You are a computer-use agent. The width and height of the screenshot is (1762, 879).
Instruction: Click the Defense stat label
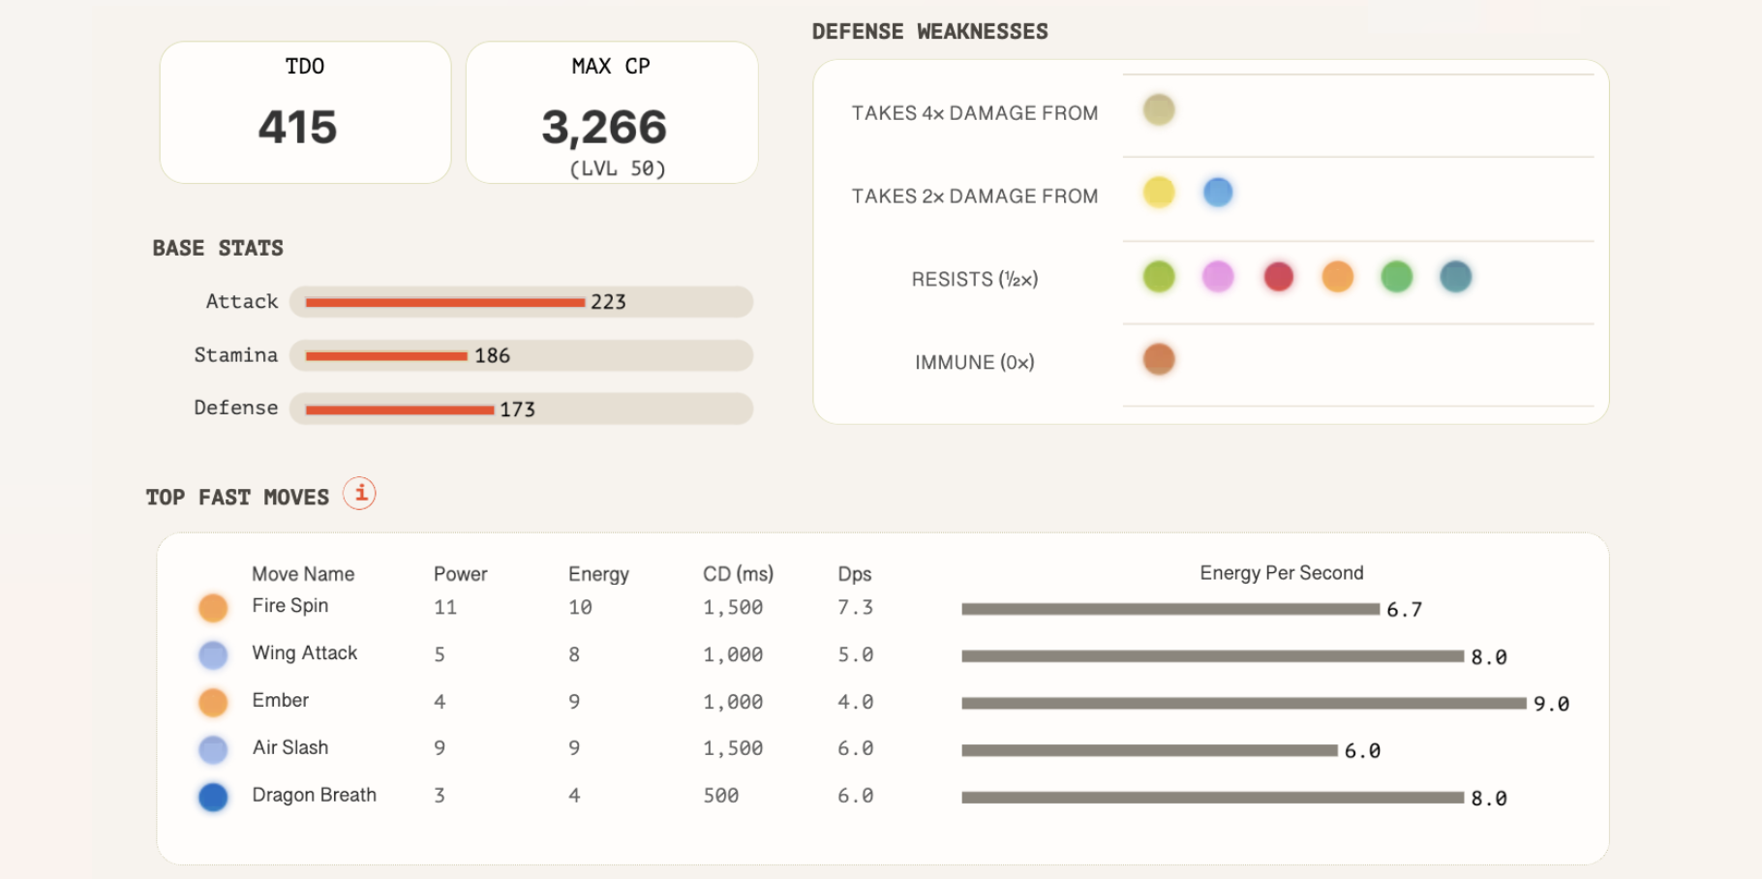pos(236,408)
